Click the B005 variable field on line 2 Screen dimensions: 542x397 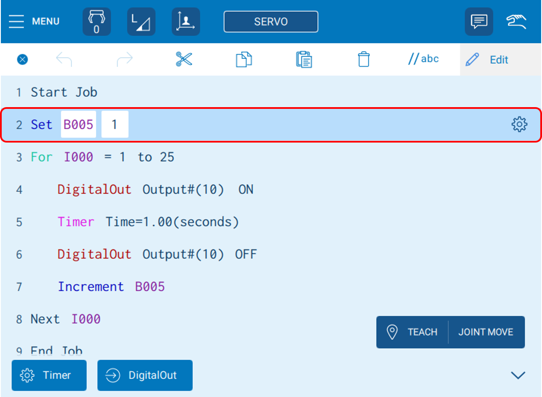pos(79,124)
